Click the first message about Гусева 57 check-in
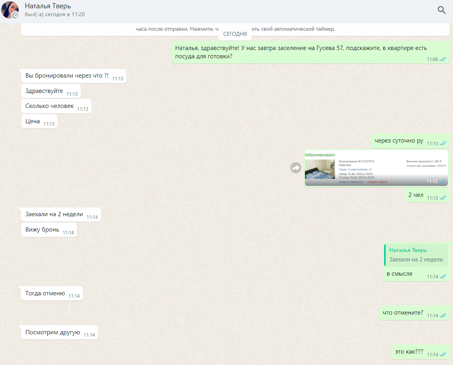453x365 pixels. (310, 52)
